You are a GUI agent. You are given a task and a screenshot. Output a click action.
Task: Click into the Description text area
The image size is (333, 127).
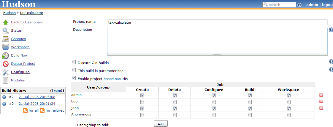pyautogui.click(x=217, y=41)
